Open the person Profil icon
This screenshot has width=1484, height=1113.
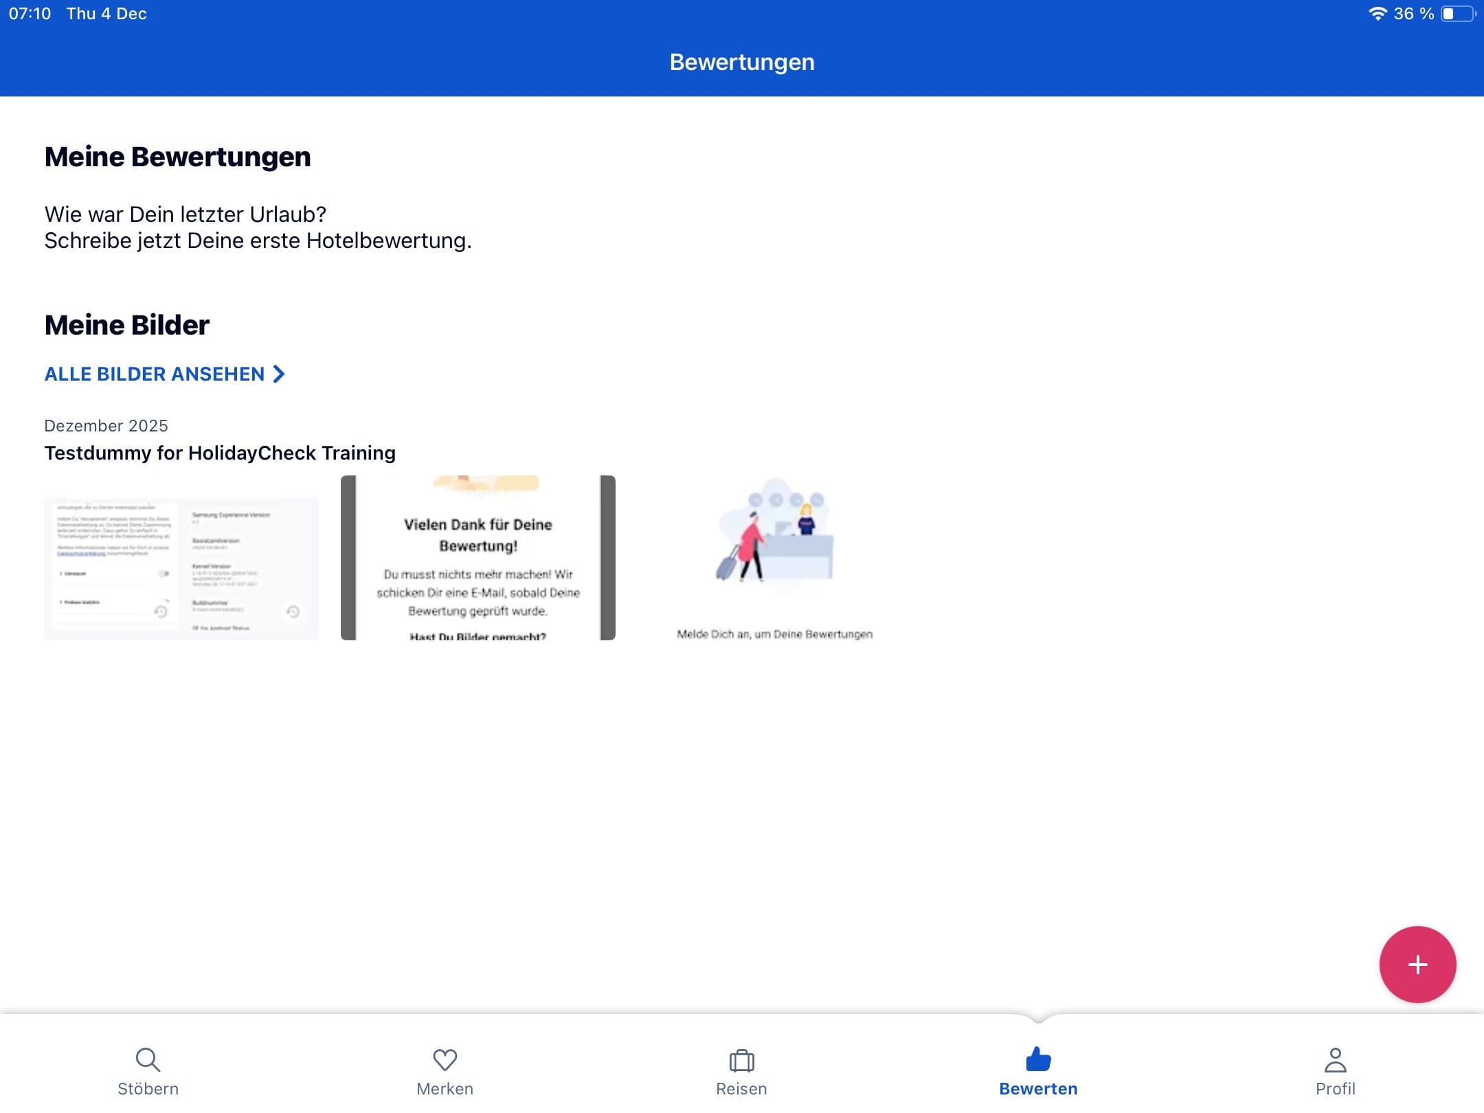1335,1059
